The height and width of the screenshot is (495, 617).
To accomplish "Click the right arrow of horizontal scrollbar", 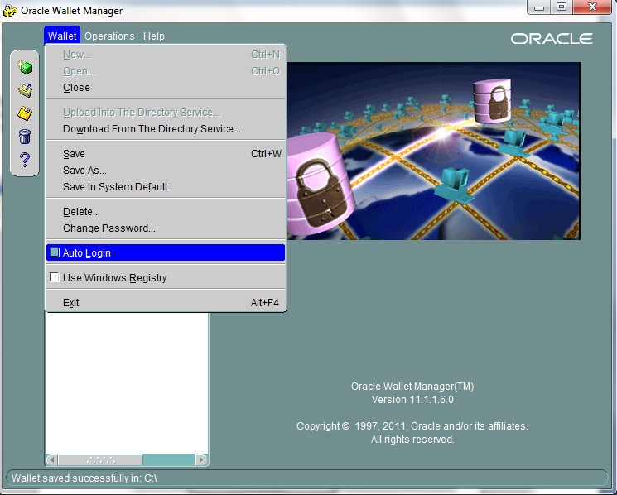I will 201,459.
